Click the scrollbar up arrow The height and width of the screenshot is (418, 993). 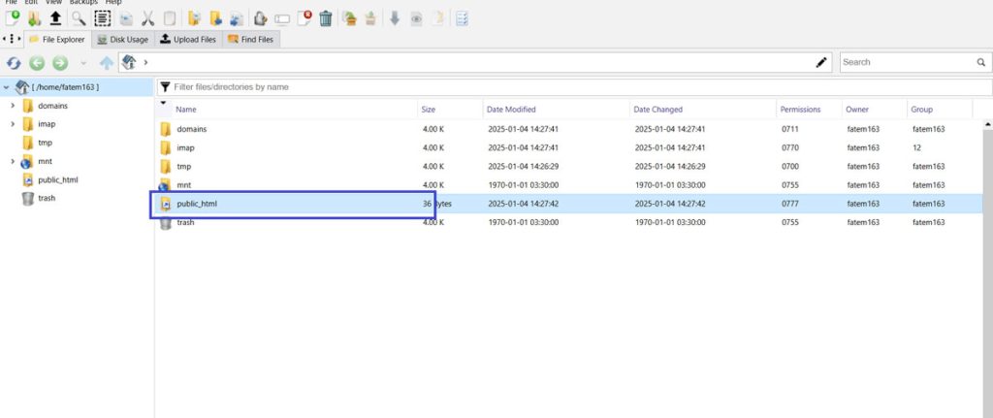tap(987, 125)
